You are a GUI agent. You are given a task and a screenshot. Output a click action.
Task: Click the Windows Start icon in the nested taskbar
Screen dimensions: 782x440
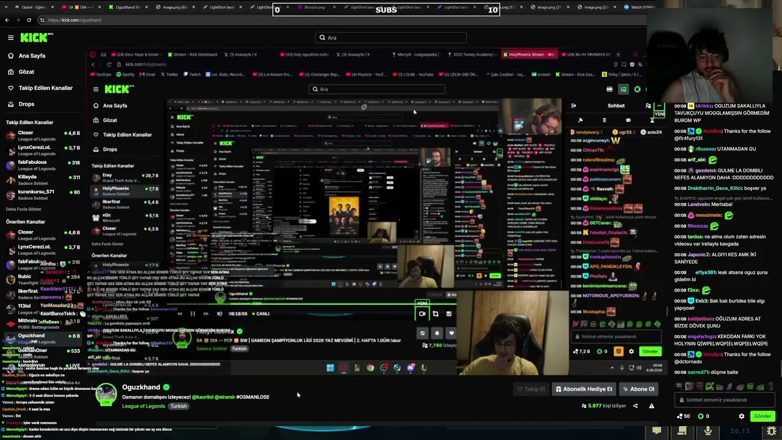click(330, 368)
